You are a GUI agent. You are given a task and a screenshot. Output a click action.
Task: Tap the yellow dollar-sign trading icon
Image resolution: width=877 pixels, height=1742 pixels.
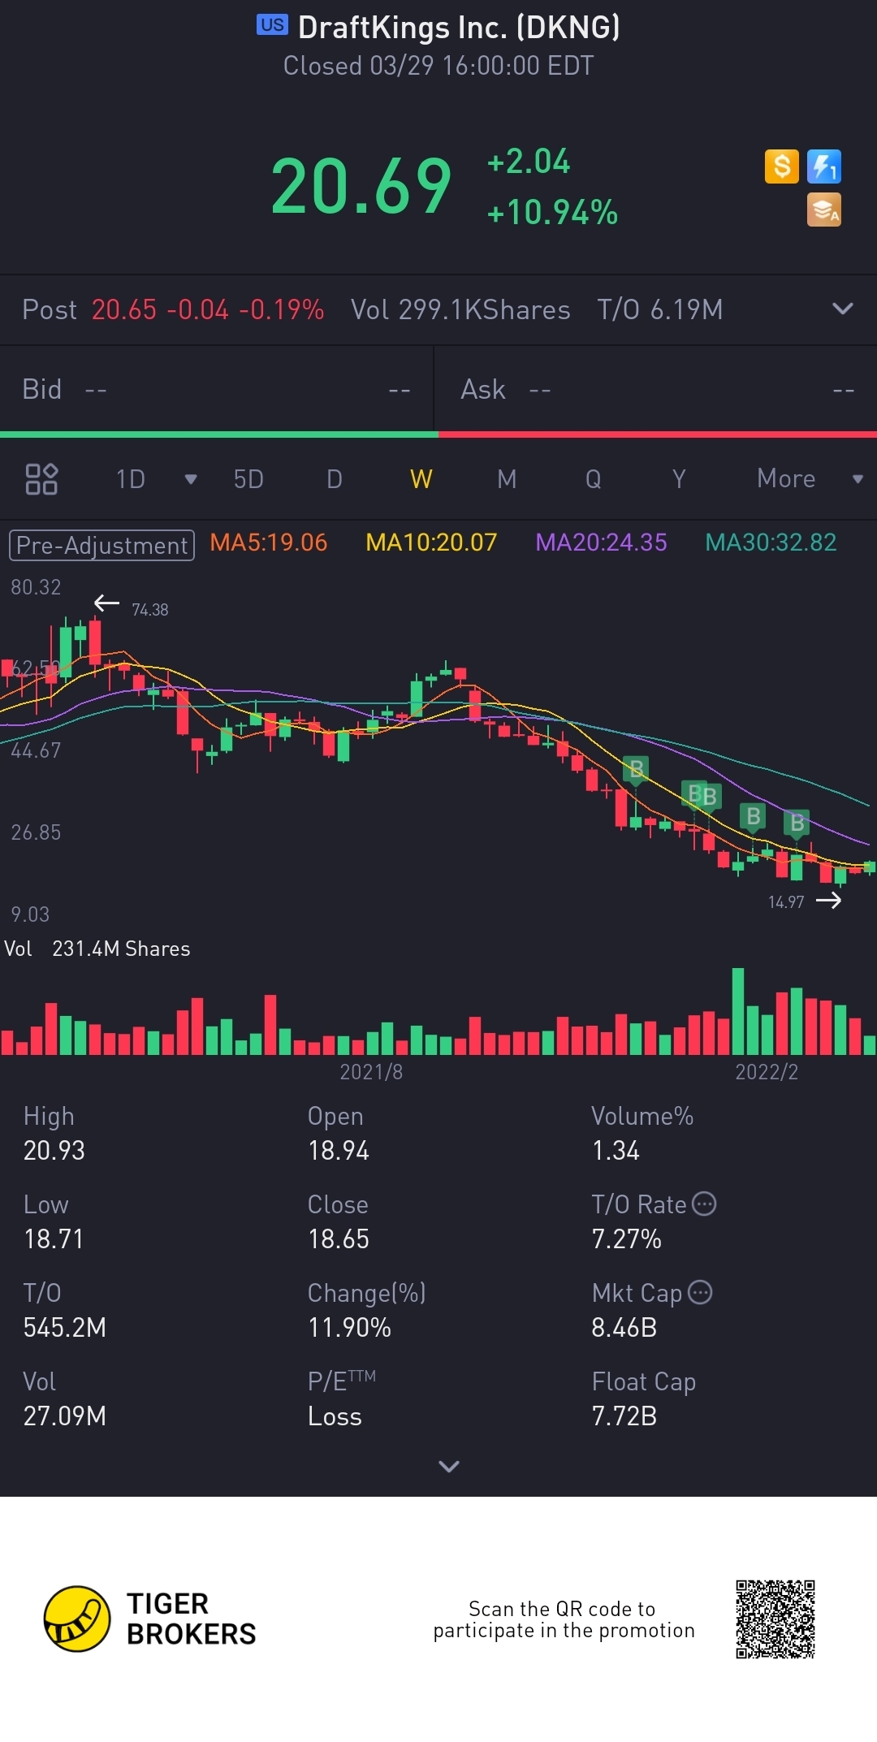[x=782, y=166]
